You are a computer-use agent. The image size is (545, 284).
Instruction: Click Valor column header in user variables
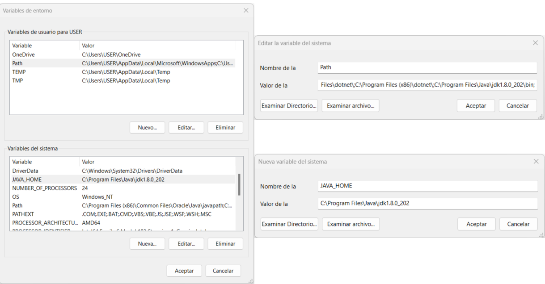[157, 46]
